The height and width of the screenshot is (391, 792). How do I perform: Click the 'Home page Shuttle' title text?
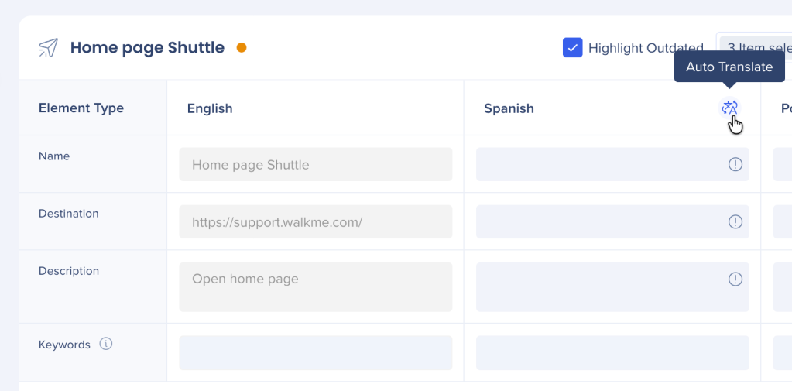[x=147, y=48]
